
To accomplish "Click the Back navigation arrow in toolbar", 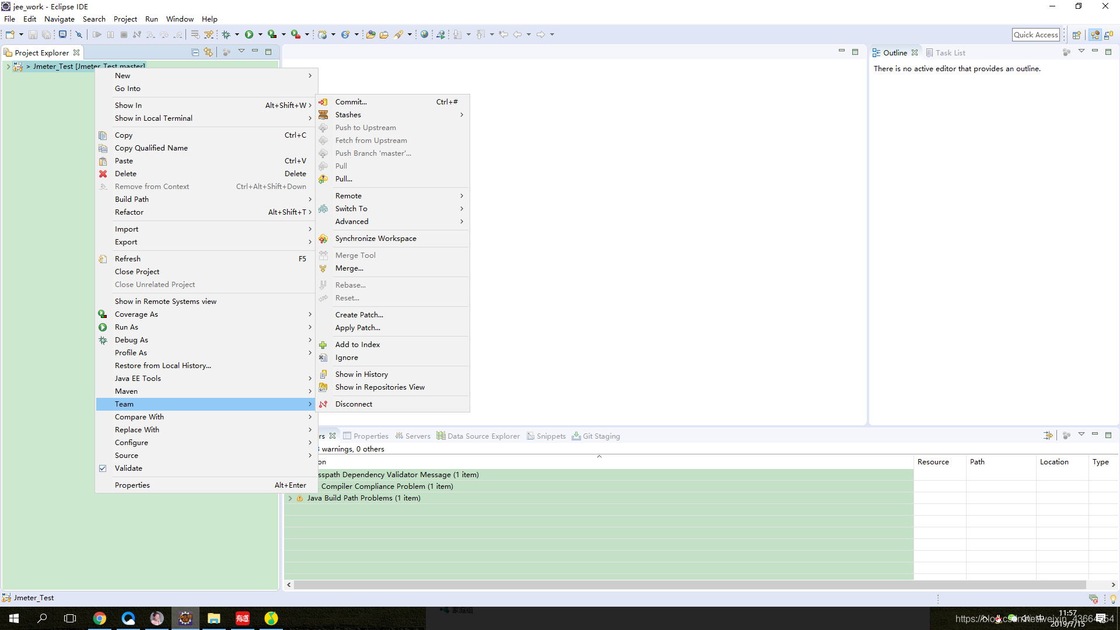I will (x=517, y=34).
